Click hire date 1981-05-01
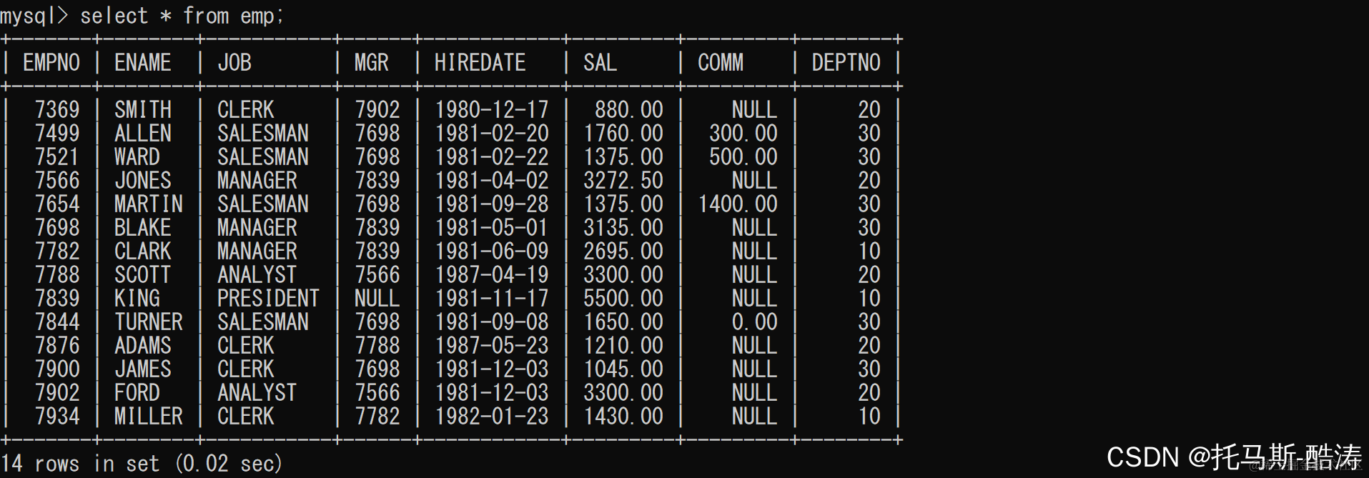The height and width of the screenshot is (478, 1369). (x=492, y=228)
